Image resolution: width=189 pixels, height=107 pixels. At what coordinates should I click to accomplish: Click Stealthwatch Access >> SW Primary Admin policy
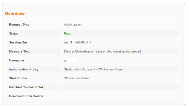(x=94, y=69)
